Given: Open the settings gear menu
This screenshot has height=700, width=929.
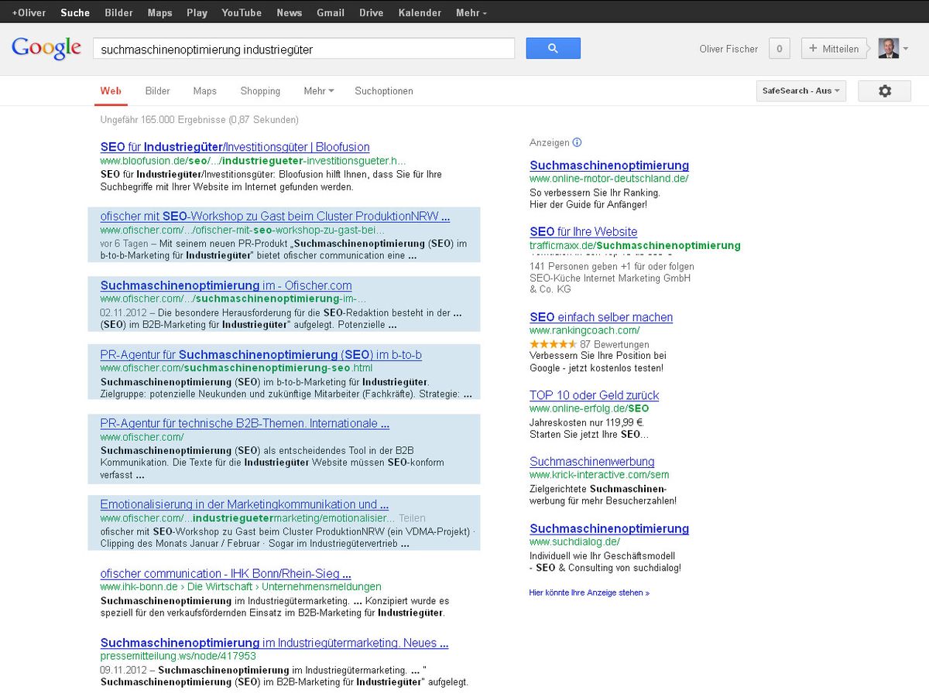Looking at the screenshot, I should coord(885,90).
